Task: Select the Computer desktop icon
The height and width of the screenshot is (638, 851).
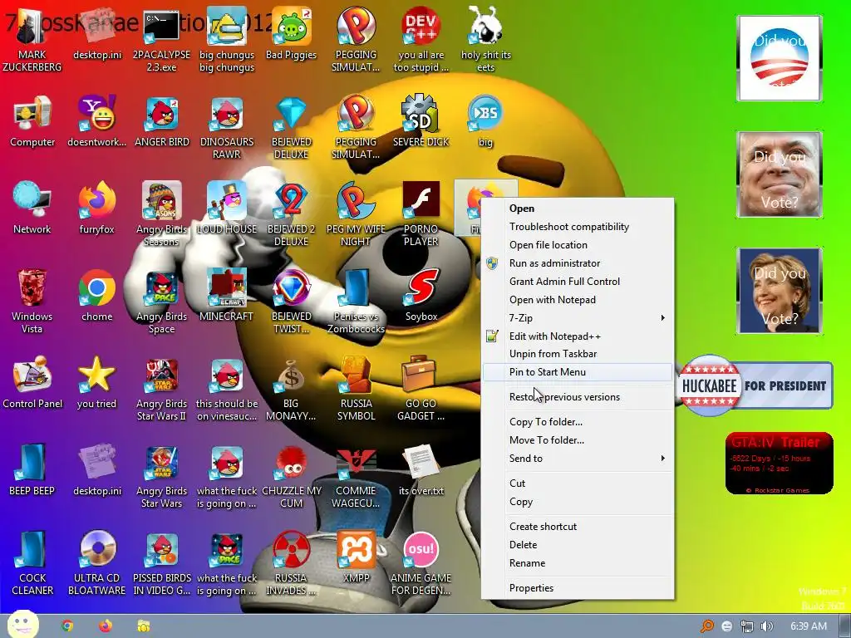Action: click(x=32, y=122)
